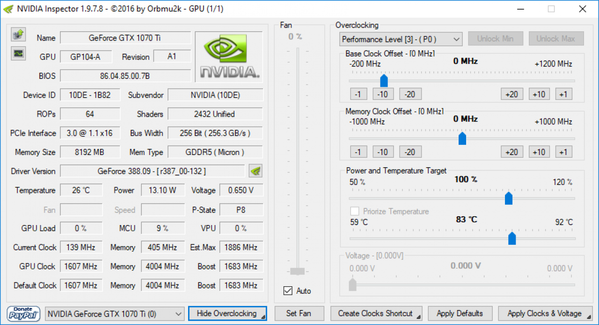Click Base Clock Offset +20 button

pyautogui.click(x=512, y=94)
